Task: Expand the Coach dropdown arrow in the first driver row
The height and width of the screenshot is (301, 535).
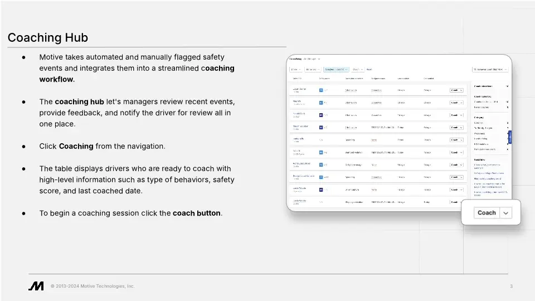Action: (461, 90)
